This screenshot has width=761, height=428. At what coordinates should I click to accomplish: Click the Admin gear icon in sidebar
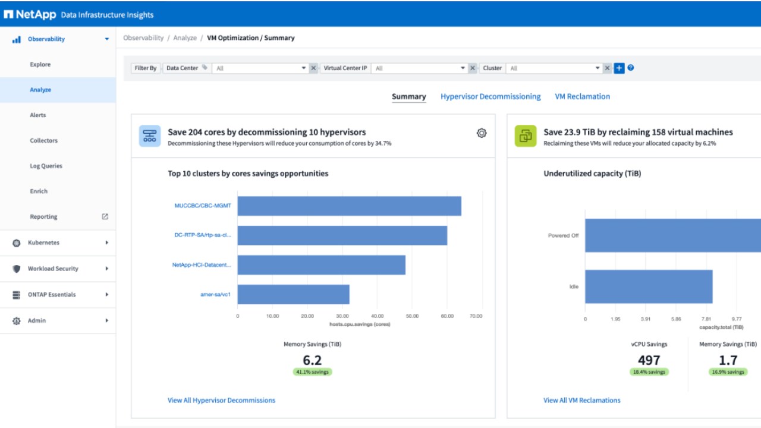click(17, 321)
